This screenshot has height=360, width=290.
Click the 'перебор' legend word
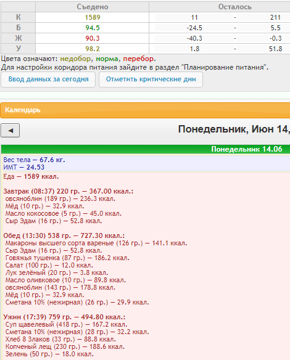point(138,59)
